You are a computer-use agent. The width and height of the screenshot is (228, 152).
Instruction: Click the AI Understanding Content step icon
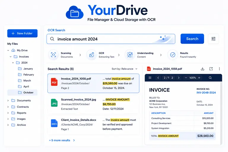[x=130, y=55]
